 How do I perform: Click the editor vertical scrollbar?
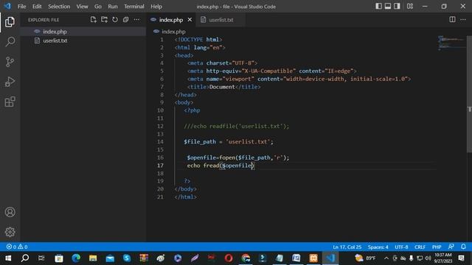469,93
